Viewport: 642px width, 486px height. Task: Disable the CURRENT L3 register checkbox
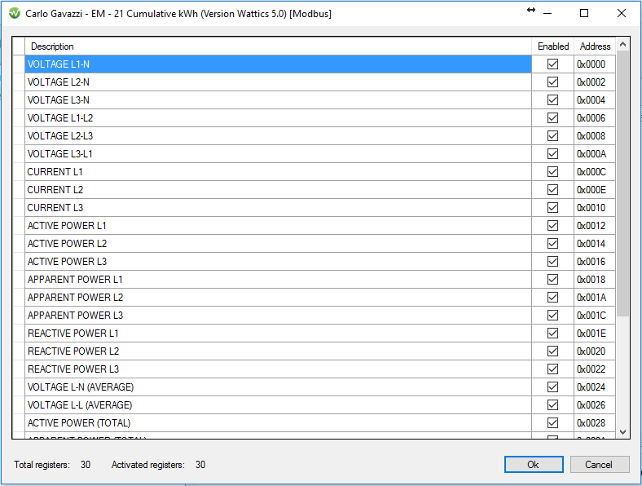(x=552, y=208)
